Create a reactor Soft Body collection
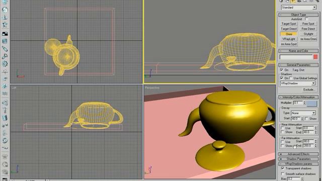 pos(5,10)
